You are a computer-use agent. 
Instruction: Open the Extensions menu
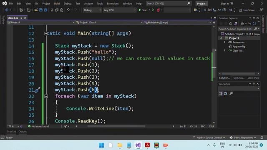(x=113, y=4)
